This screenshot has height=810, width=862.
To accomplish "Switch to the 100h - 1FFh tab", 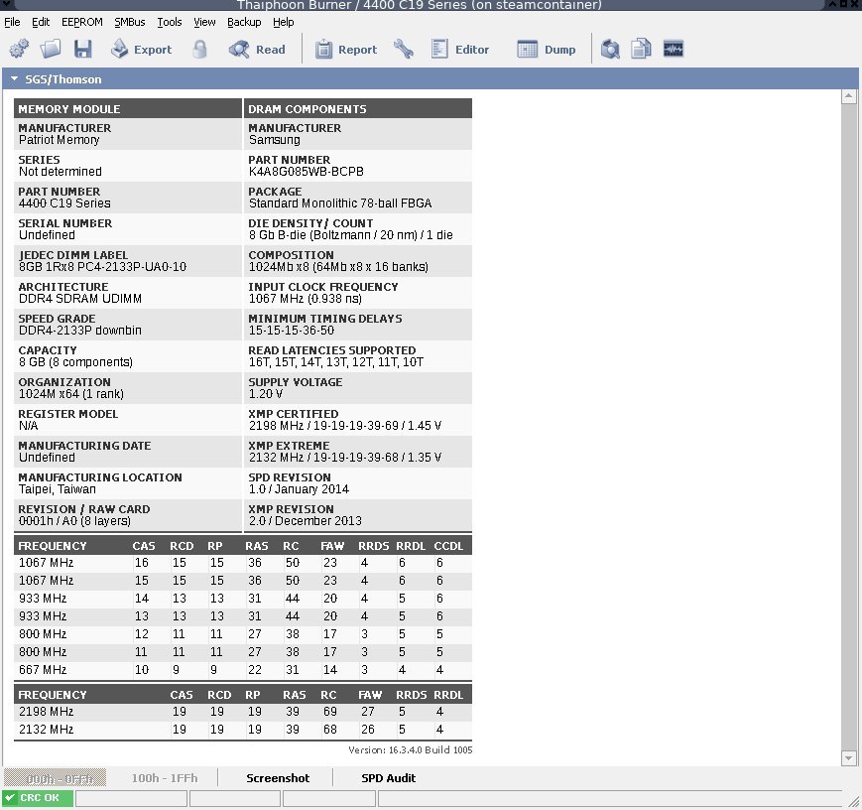I will (165, 778).
